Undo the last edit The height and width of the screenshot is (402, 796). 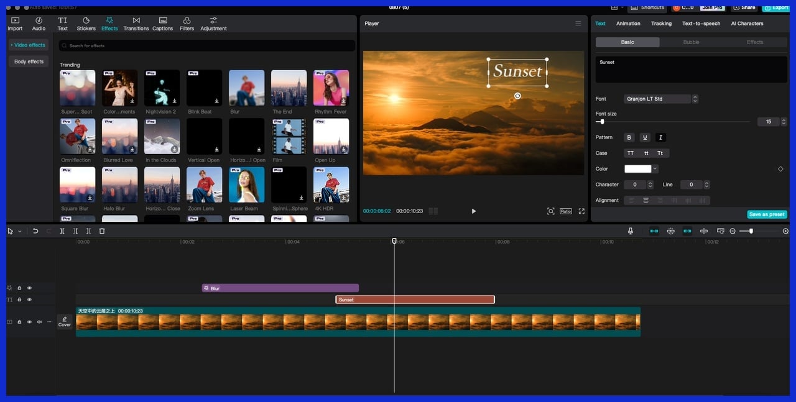35,231
